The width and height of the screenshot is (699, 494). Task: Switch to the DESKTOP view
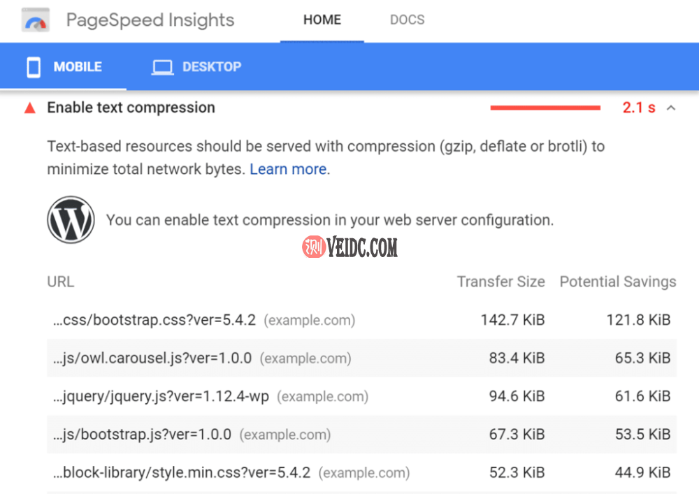[x=196, y=66]
